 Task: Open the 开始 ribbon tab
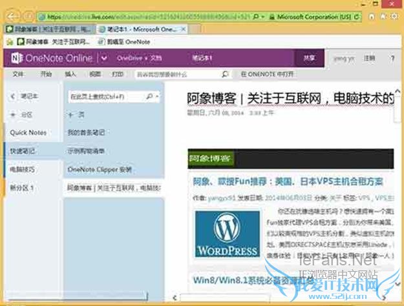tap(46, 74)
